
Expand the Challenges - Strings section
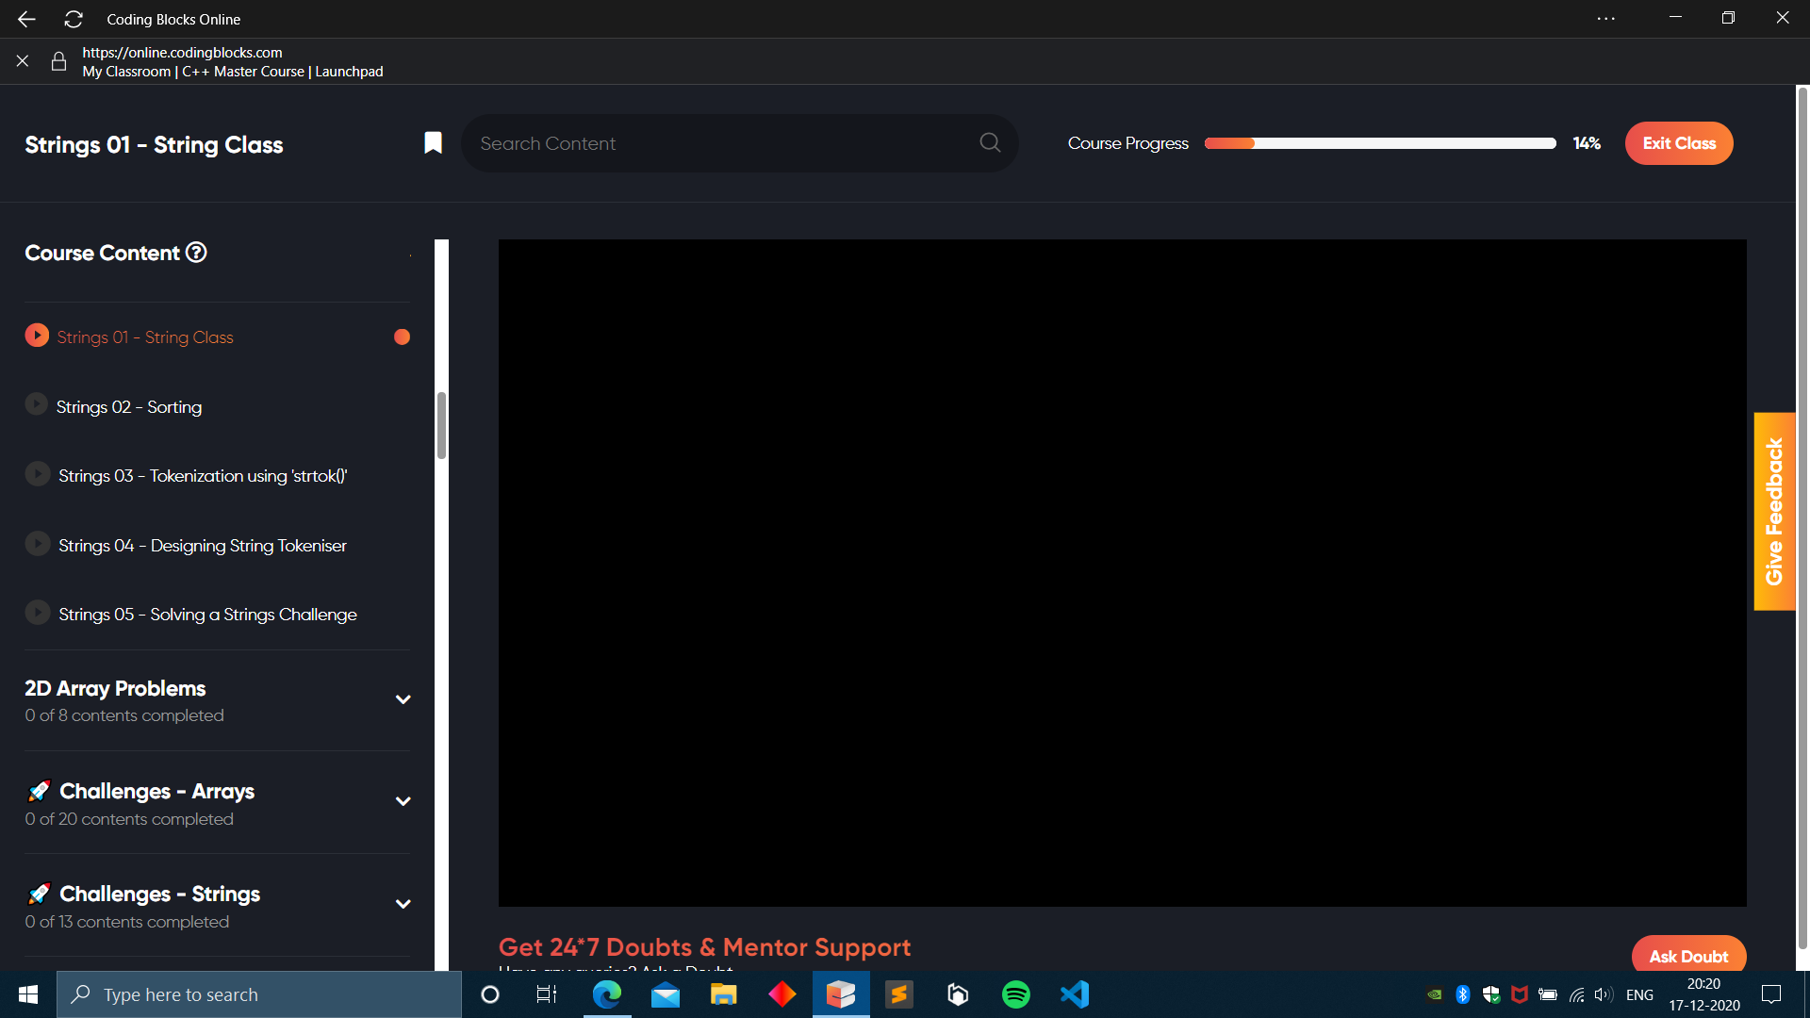tap(403, 904)
